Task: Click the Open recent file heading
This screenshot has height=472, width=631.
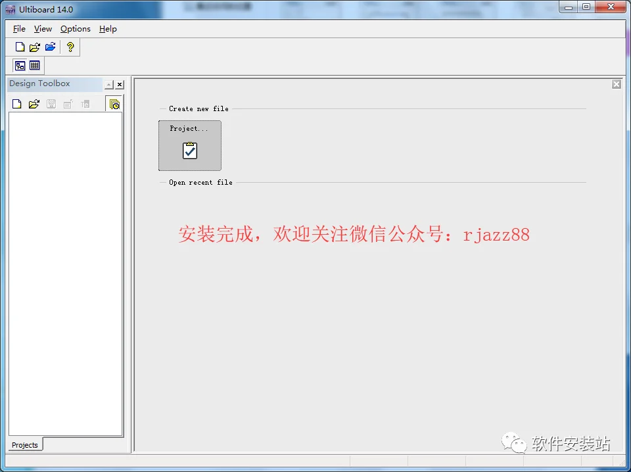Action: click(x=201, y=182)
